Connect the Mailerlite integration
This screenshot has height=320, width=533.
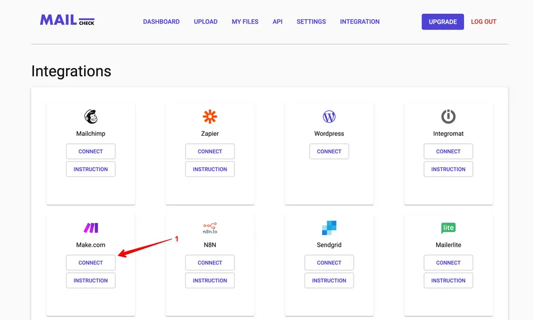click(448, 262)
